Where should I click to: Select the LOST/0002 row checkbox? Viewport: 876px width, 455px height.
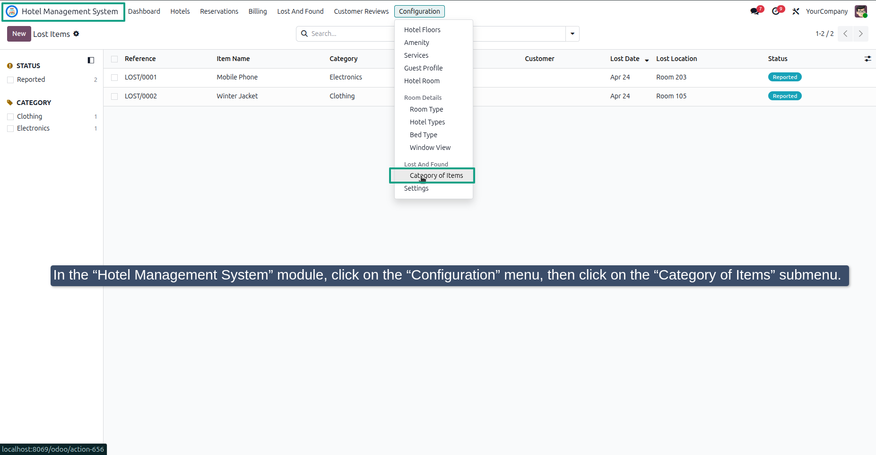pyautogui.click(x=114, y=96)
